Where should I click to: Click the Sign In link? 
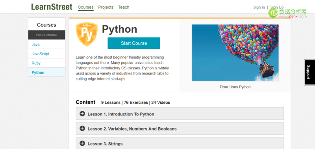point(259,7)
